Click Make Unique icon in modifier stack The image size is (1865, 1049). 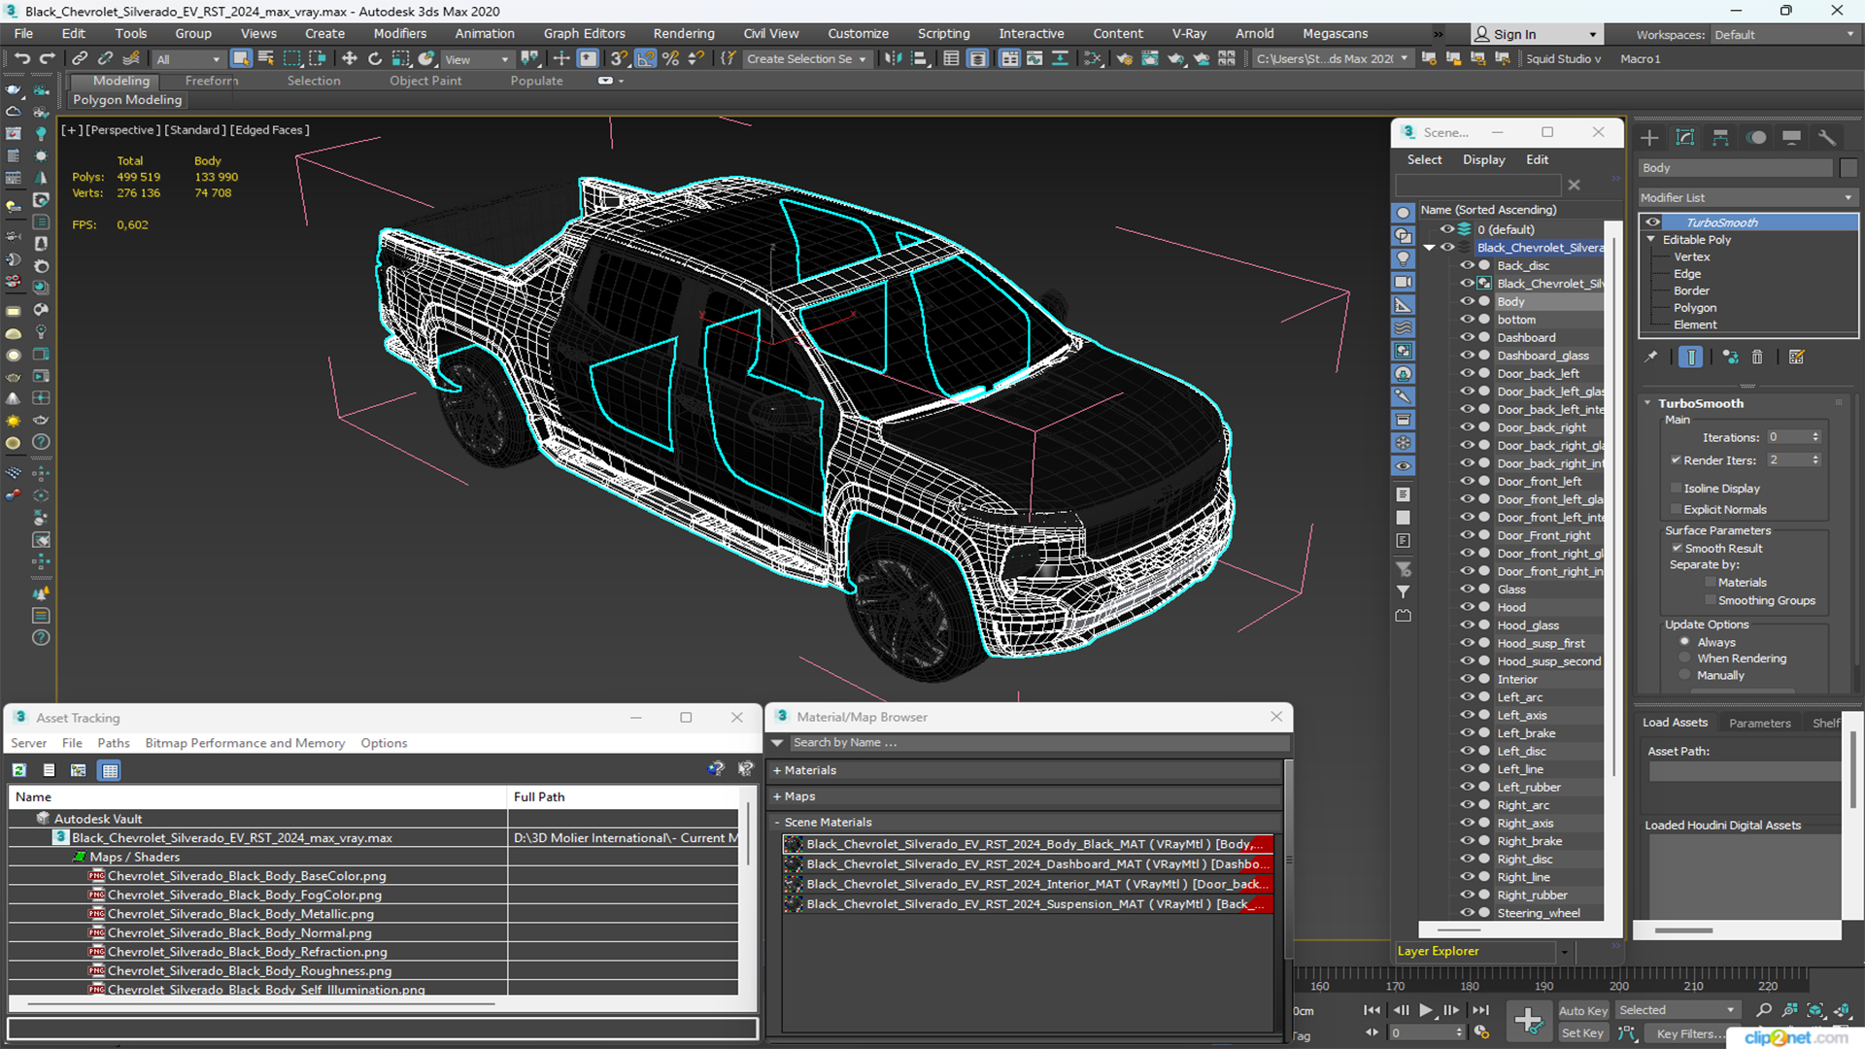[x=1730, y=356]
